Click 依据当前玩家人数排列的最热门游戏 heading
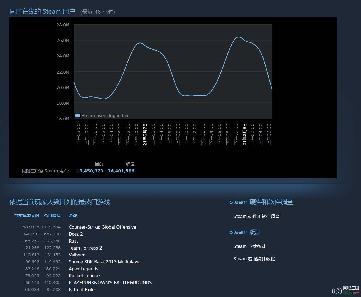This screenshot has height=297, width=361. pyautogui.click(x=60, y=202)
